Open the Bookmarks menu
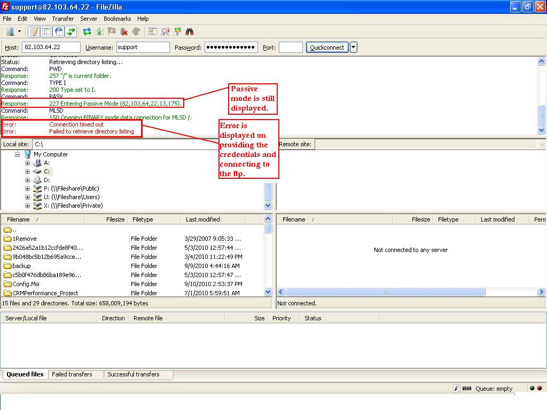The height and width of the screenshot is (410, 547). click(117, 19)
